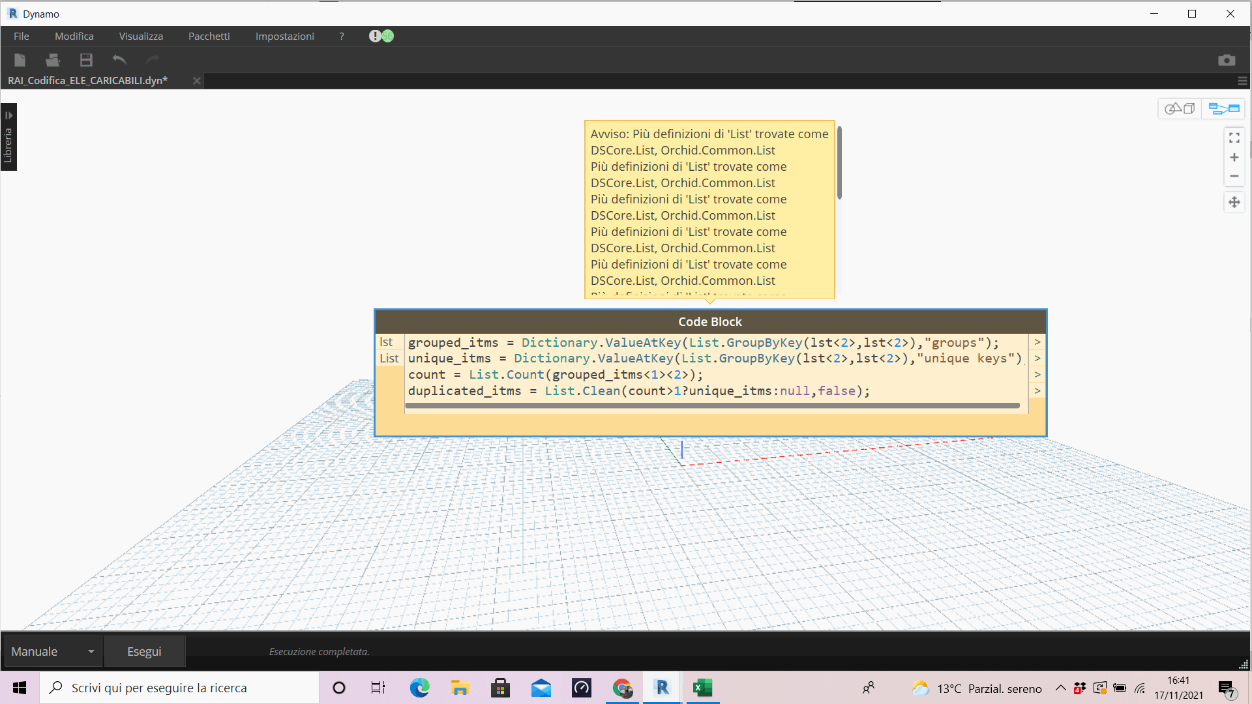Click the count output port
This screenshot has height=704, width=1252.
click(x=1037, y=375)
